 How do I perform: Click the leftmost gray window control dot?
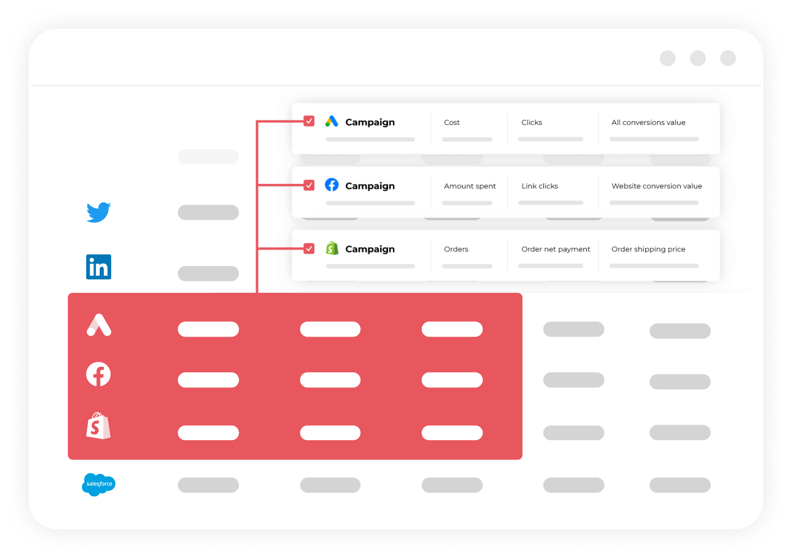(x=667, y=58)
